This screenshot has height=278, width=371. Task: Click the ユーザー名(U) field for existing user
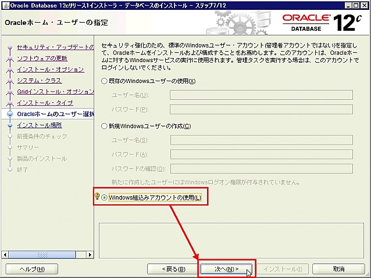261,95
